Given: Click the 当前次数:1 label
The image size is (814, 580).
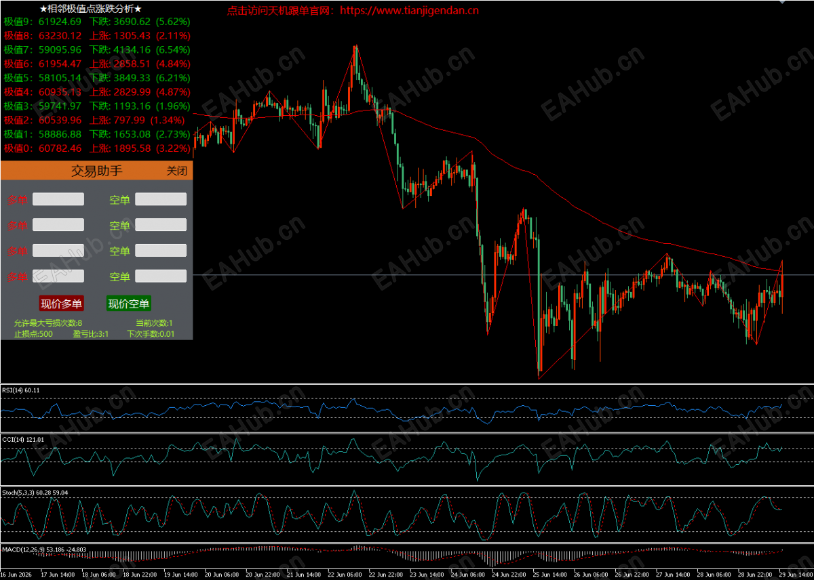Looking at the screenshot, I should (x=154, y=323).
